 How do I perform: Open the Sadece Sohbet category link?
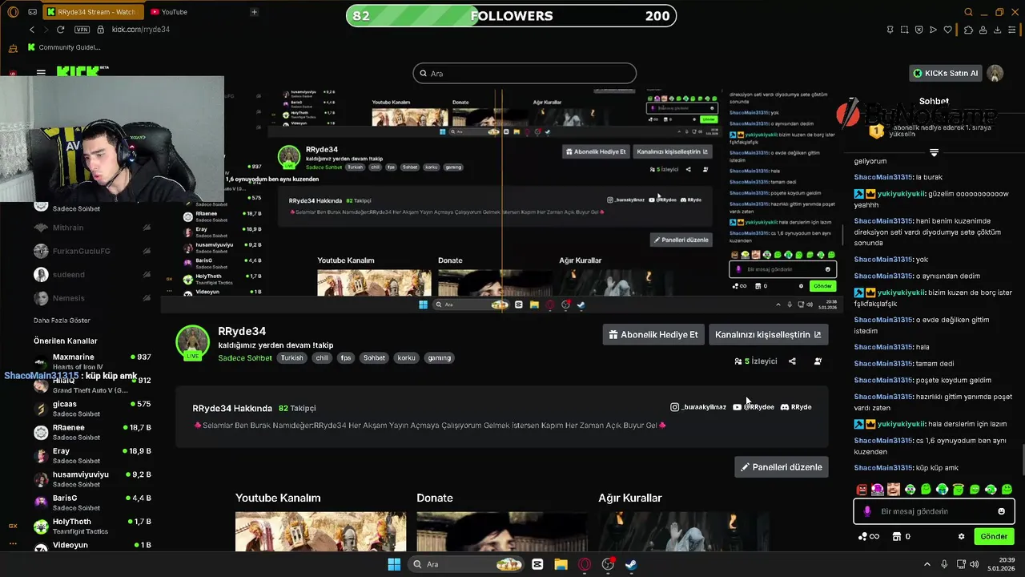(x=245, y=358)
